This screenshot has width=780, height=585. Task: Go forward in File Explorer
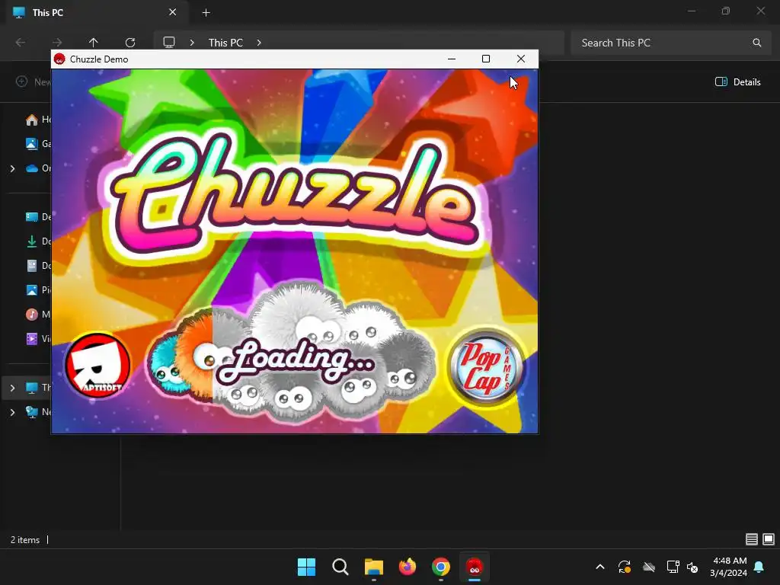(x=57, y=43)
